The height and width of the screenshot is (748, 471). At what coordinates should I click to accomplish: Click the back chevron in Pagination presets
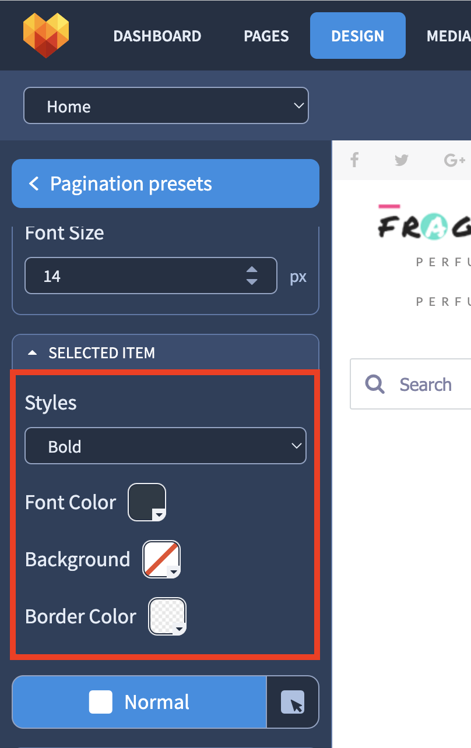click(34, 184)
